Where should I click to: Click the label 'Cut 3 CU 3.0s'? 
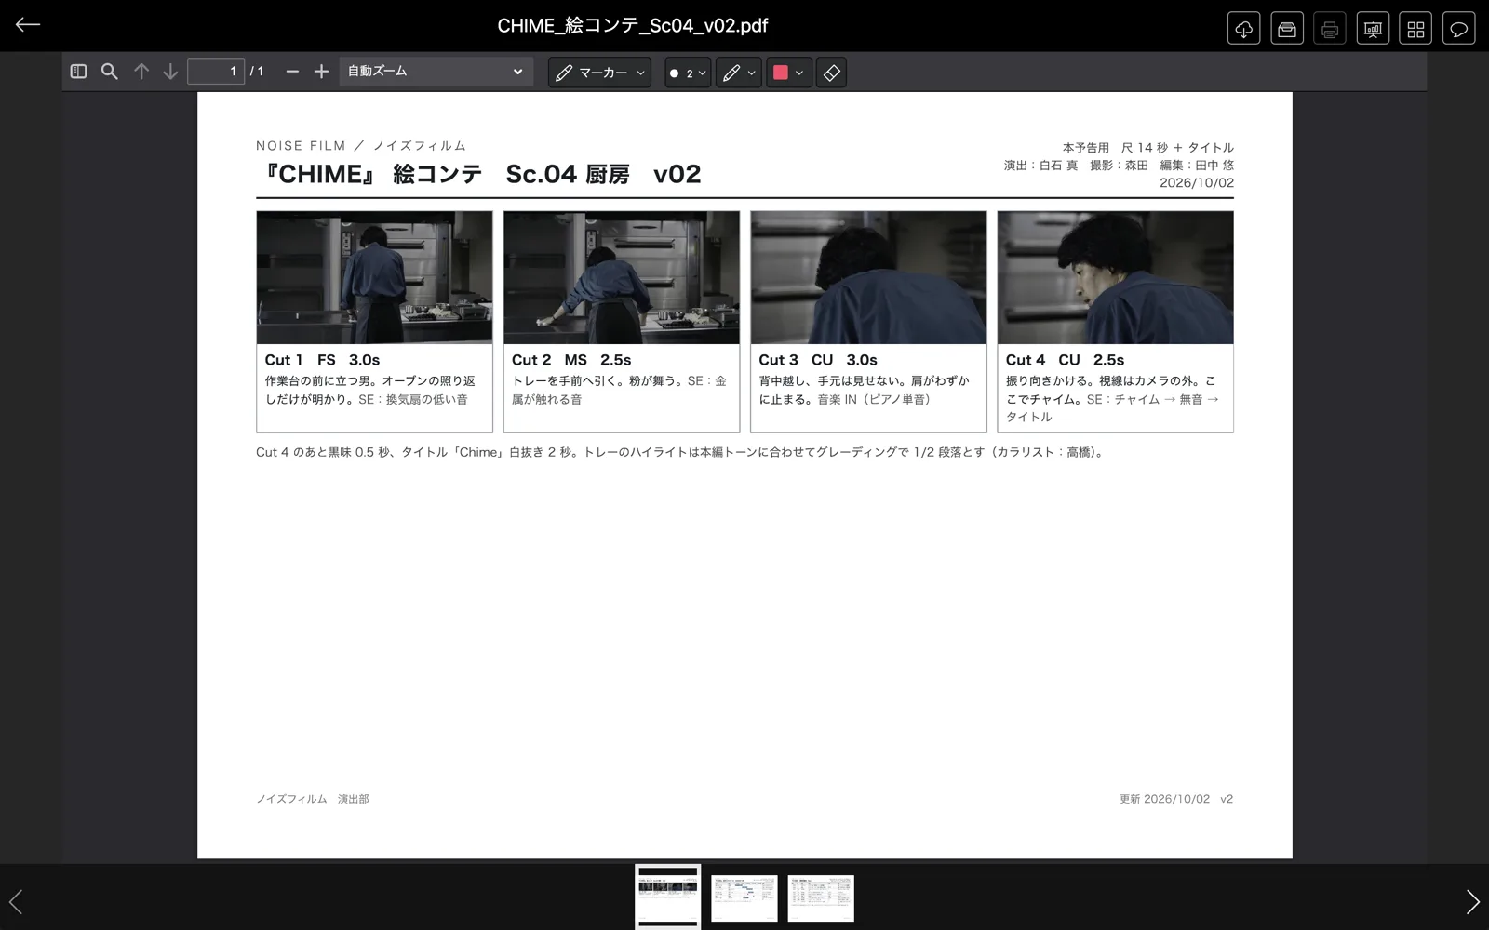818,360
